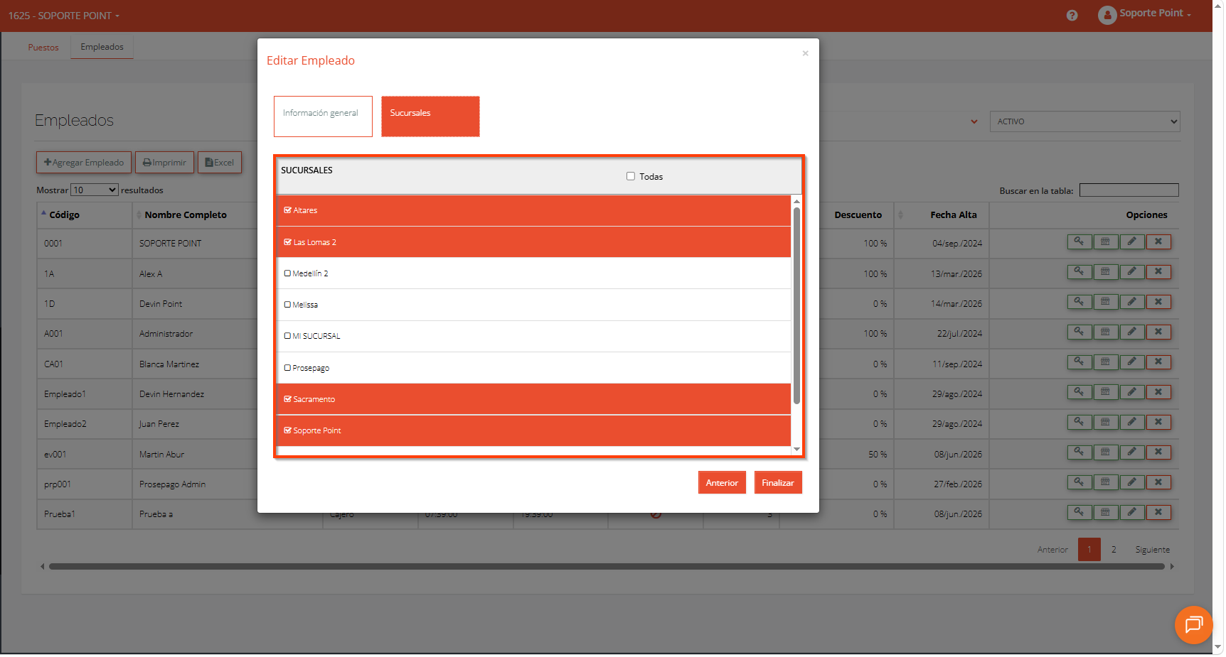
Task: Open the ACTIVO status dropdown
Action: [x=1084, y=121]
